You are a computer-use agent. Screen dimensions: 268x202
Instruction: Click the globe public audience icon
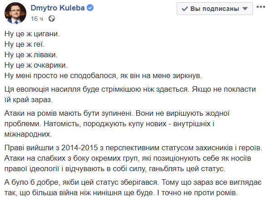(52, 19)
